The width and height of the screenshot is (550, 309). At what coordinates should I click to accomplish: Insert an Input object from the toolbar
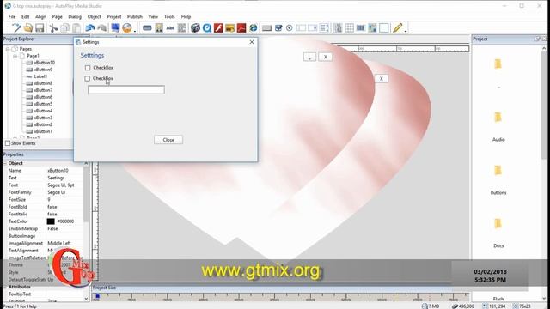click(301, 28)
